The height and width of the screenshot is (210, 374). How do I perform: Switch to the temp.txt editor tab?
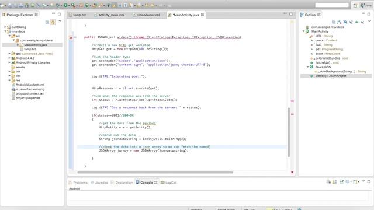point(79,15)
